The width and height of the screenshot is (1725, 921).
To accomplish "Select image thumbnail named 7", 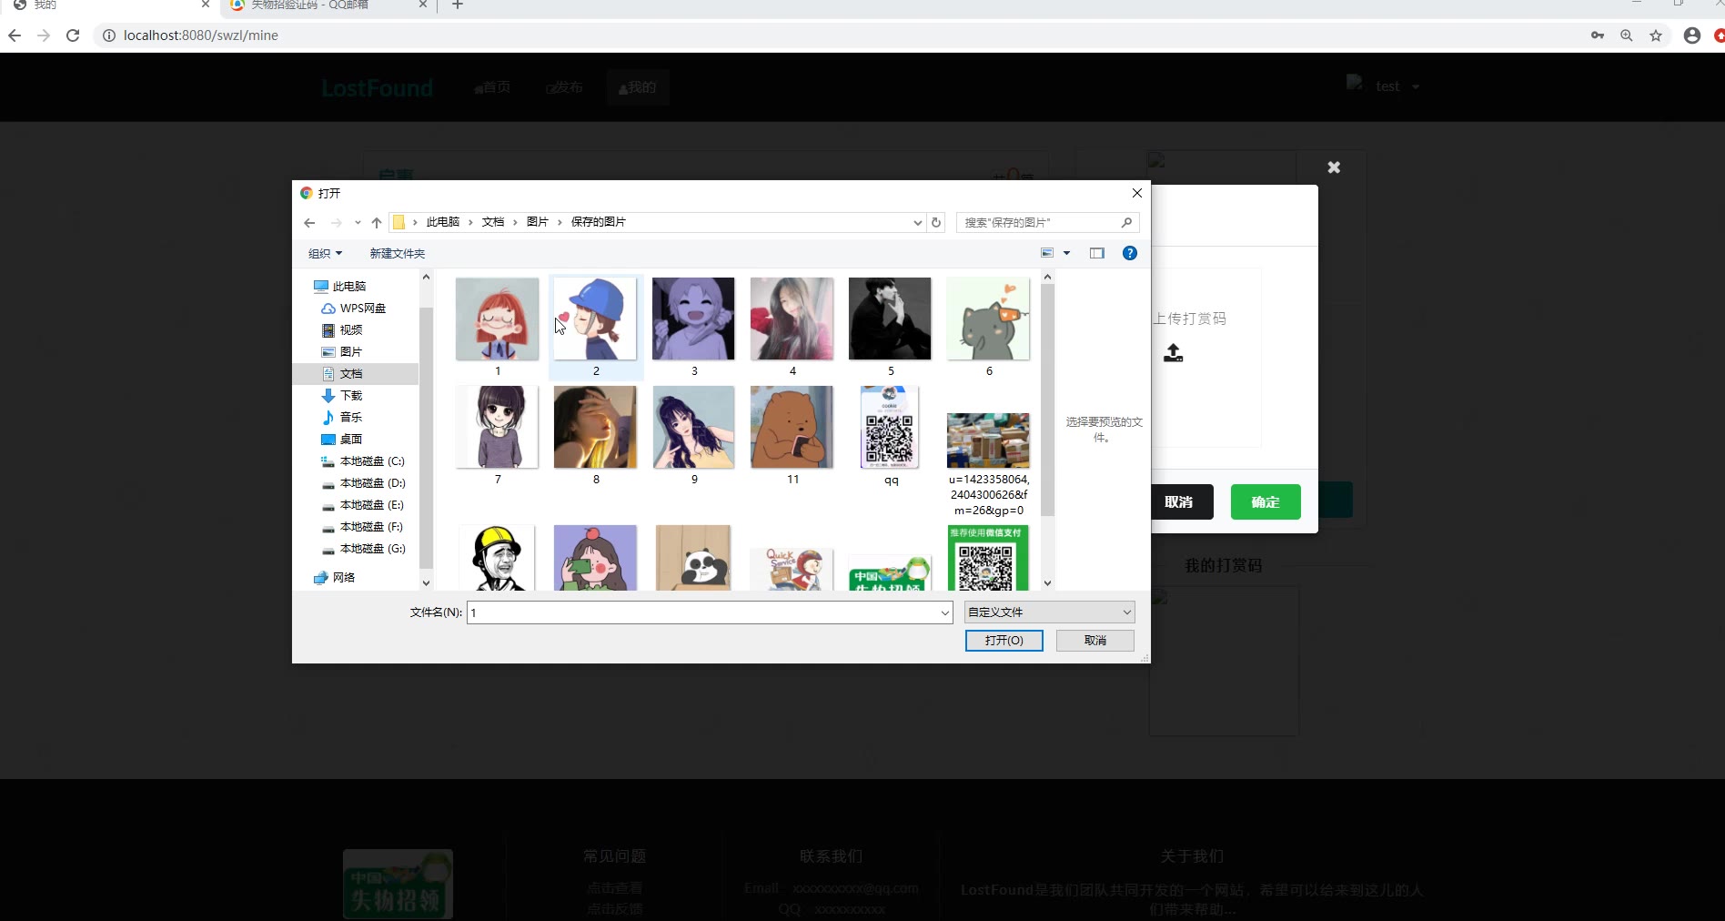I will tap(498, 428).
